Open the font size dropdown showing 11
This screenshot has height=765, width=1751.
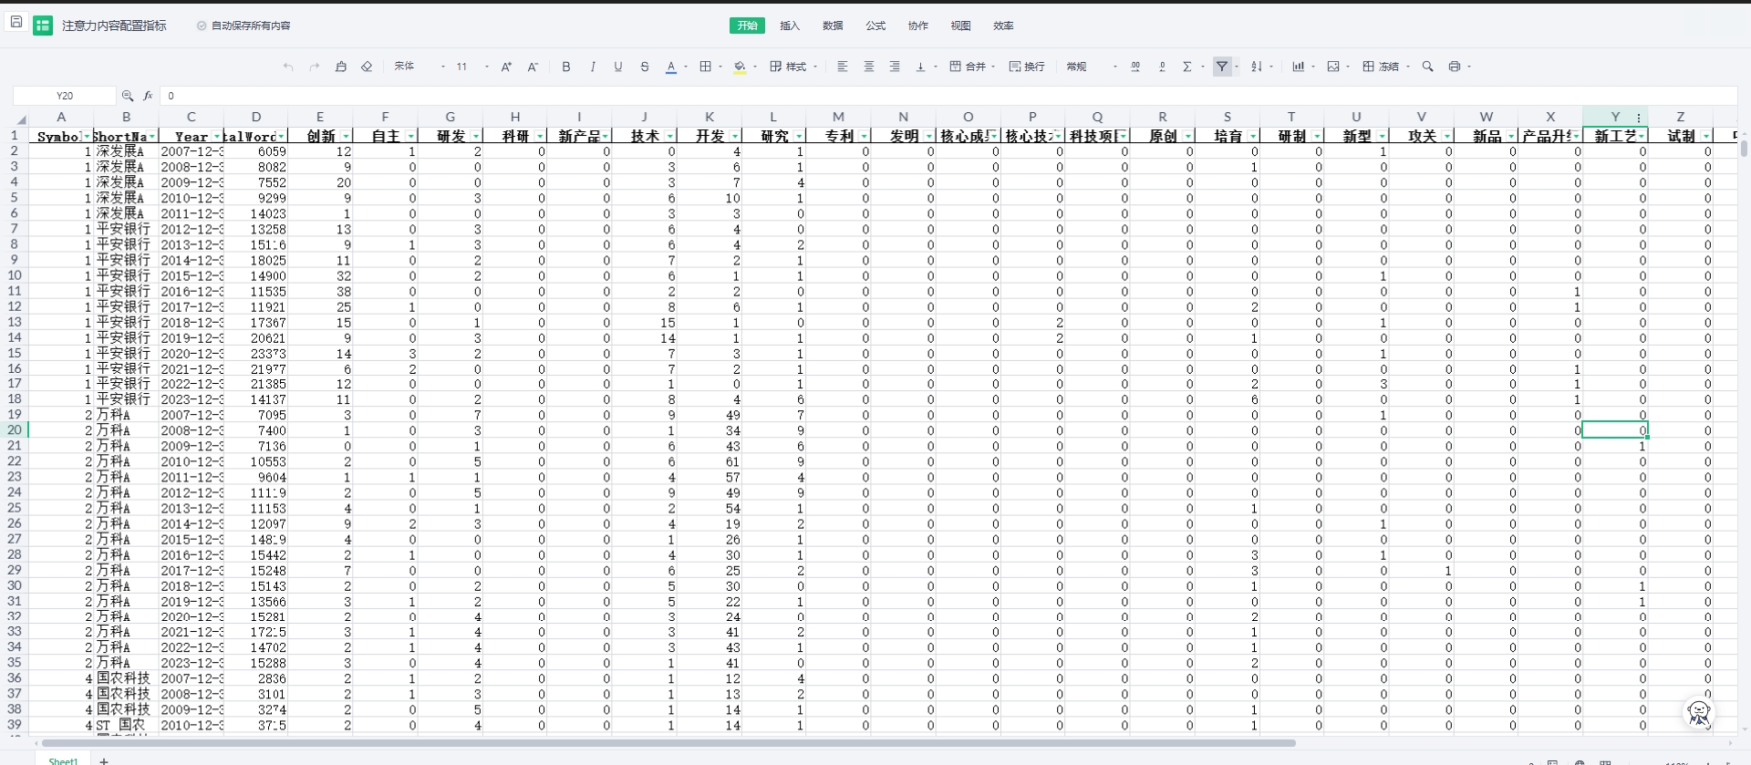[x=472, y=67]
